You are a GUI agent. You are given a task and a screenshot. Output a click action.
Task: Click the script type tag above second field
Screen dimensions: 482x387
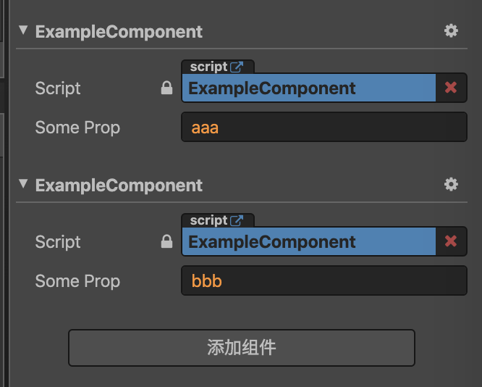(208, 220)
